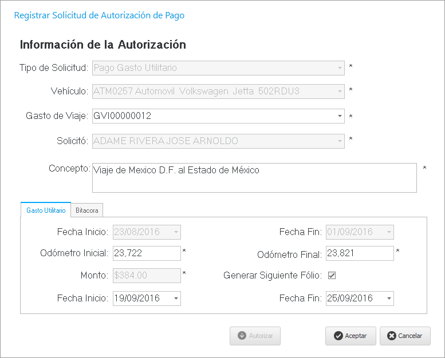This screenshot has height=358, width=445.
Task: Click the X icon on Cancelar button
Action: pos(392,336)
